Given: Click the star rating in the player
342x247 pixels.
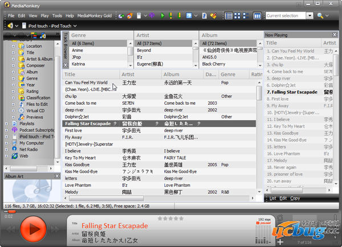Looking at the screenshot, I should click(x=169, y=218).
